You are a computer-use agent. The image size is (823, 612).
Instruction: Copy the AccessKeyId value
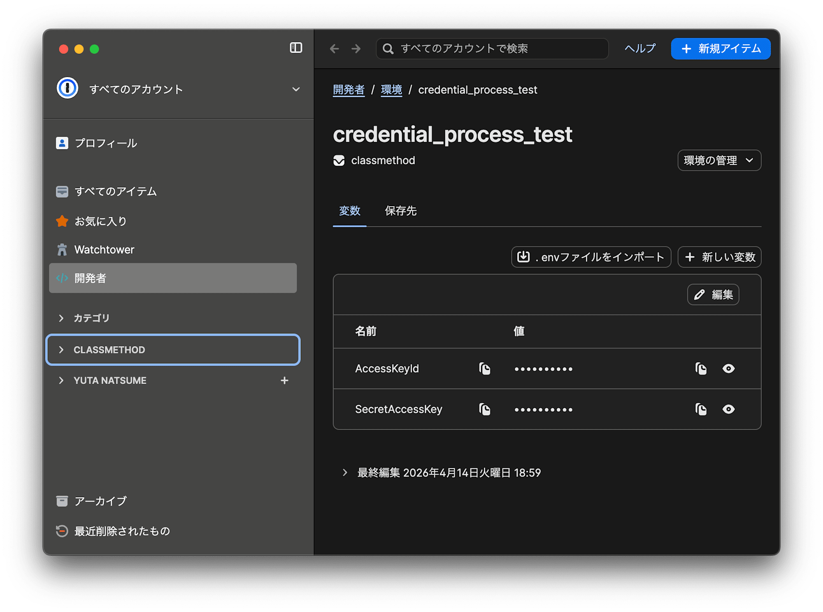point(701,368)
